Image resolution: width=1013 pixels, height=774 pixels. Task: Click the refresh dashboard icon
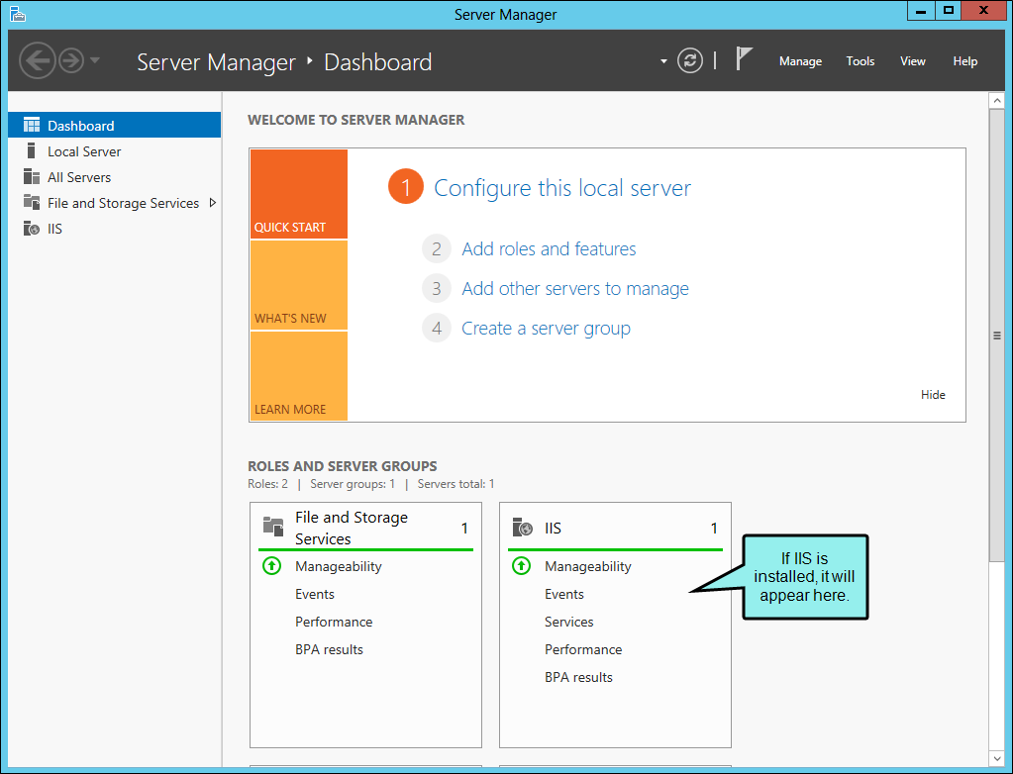coord(690,60)
